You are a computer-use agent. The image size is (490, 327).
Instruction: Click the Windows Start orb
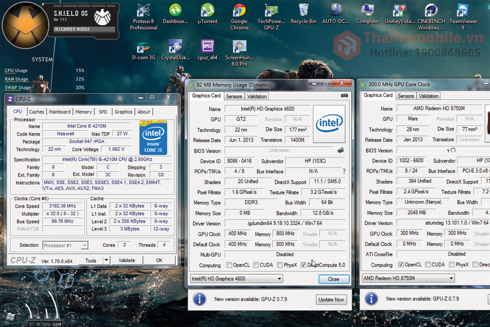(10, 317)
